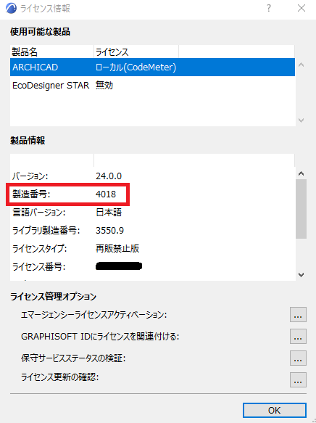Click the help question mark button
This screenshot has height=423, width=316.
tap(269, 9)
